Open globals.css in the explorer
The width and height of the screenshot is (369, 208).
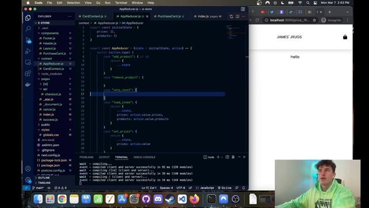pyautogui.click(x=51, y=135)
